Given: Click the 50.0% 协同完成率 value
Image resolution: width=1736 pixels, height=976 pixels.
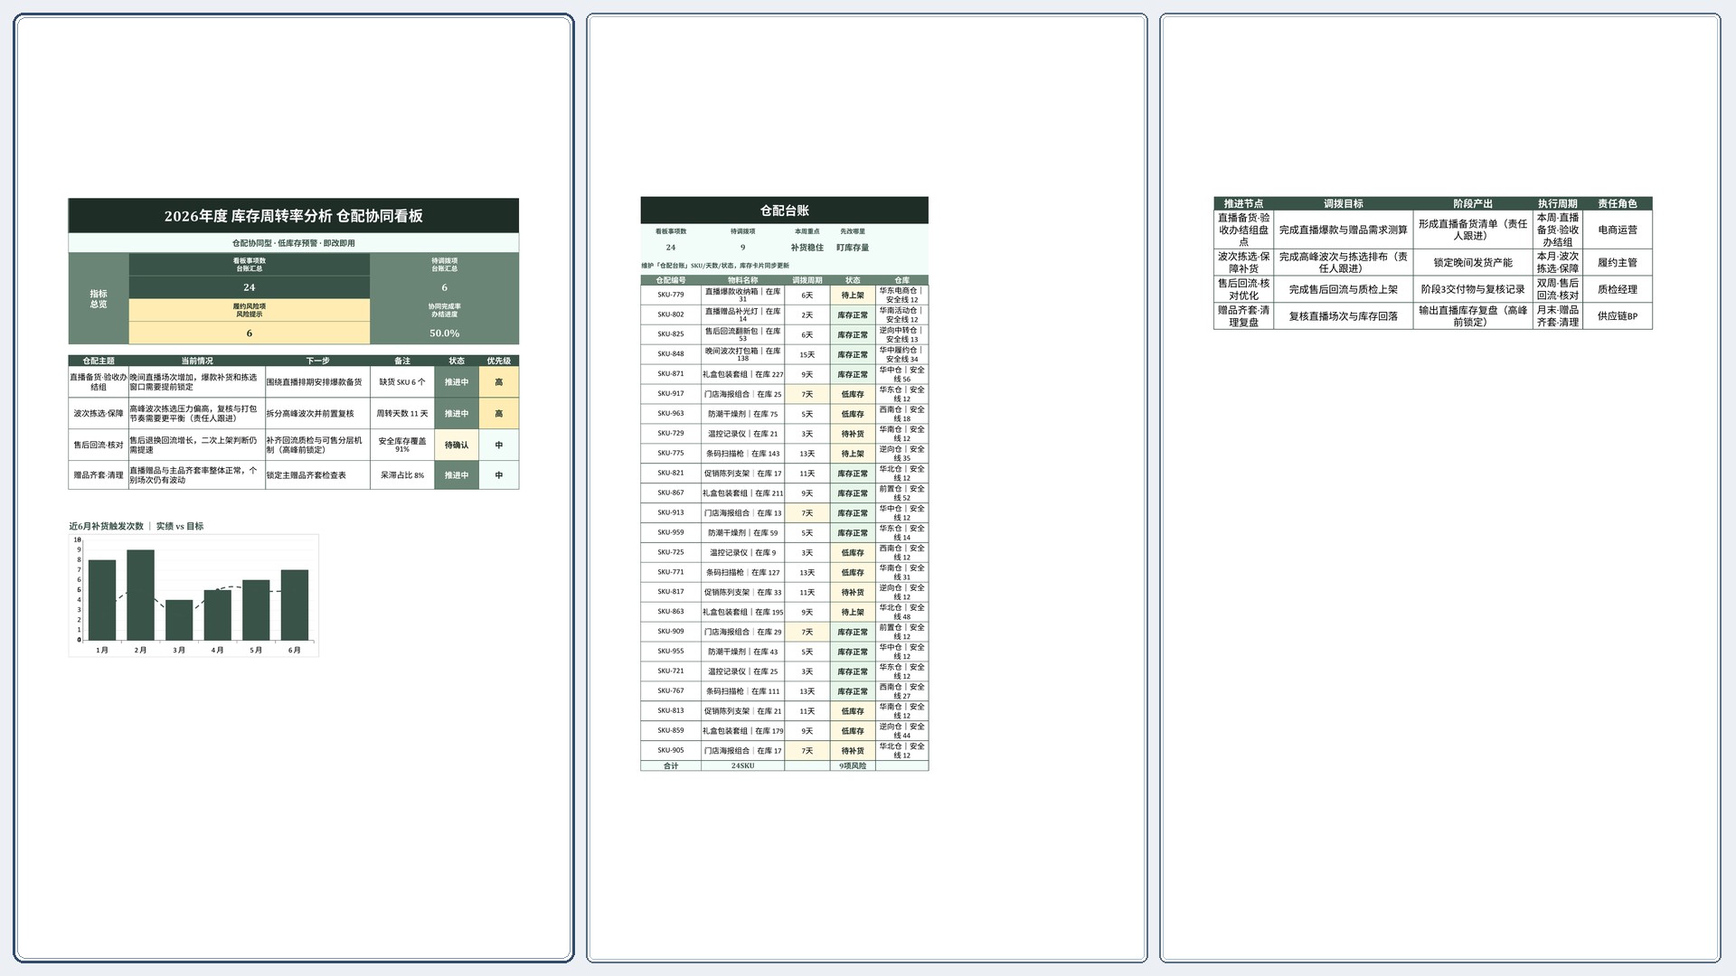Looking at the screenshot, I should 444,333.
